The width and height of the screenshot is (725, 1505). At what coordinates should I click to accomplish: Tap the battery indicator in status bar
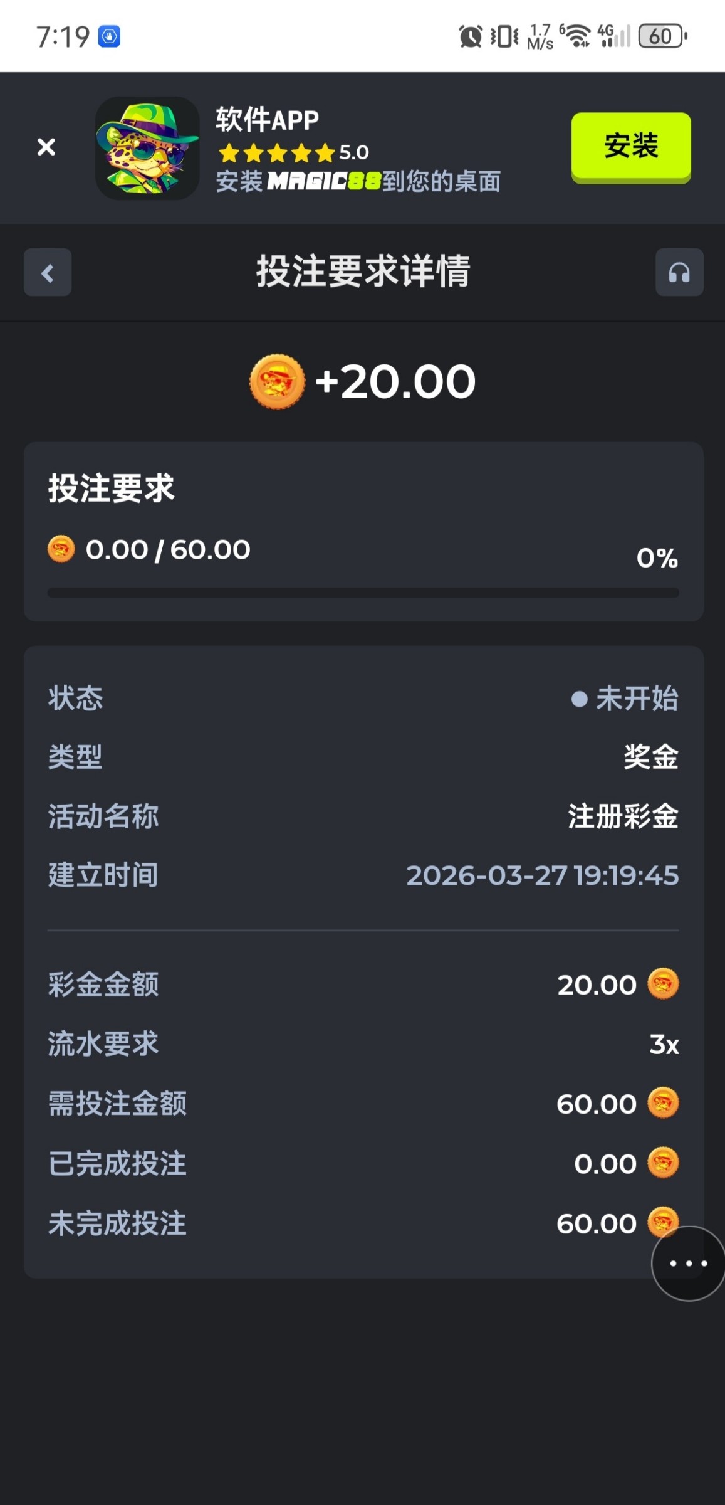pyautogui.click(x=662, y=36)
